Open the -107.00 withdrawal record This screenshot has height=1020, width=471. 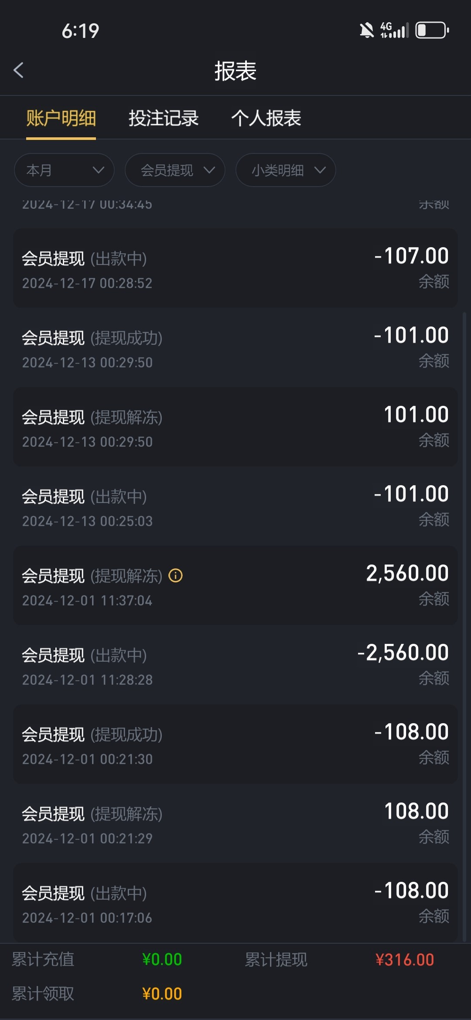235,268
